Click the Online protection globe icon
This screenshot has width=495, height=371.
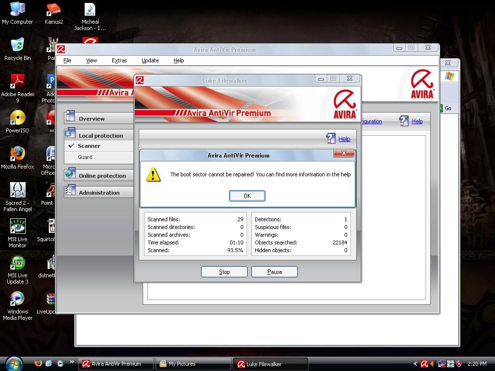(x=70, y=173)
